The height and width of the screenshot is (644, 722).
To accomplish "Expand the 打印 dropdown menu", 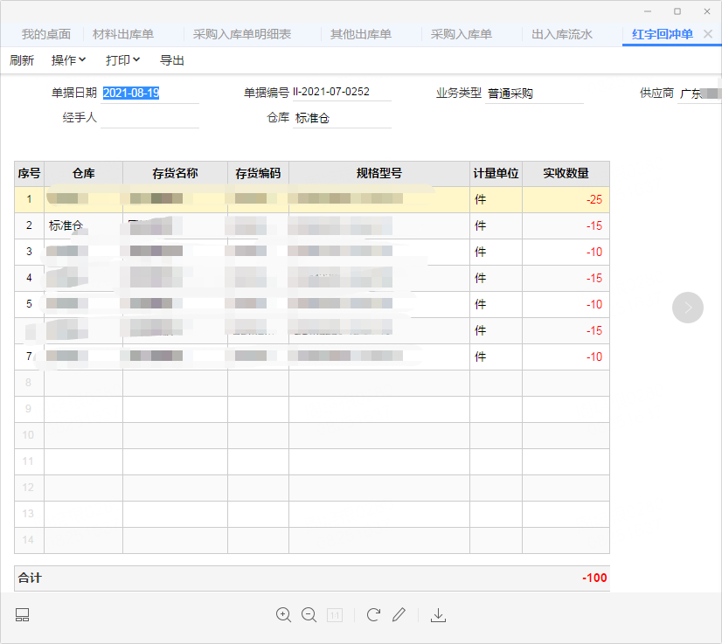I will point(123,60).
